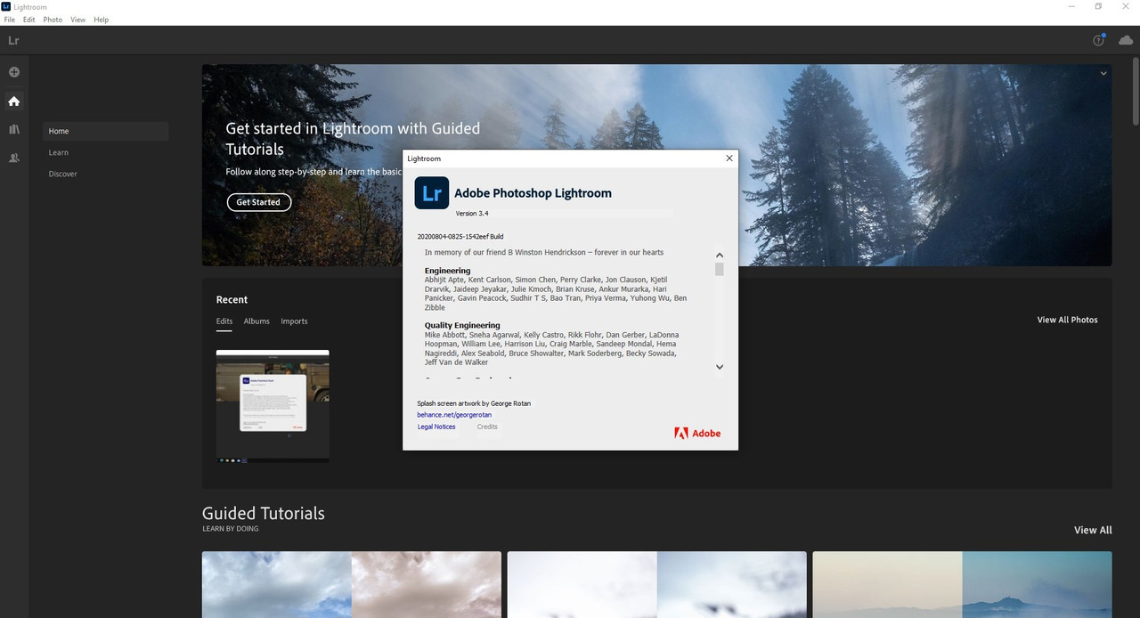The image size is (1140, 618).
Task: Open the third guided tutorial card
Action: point(962,584)
